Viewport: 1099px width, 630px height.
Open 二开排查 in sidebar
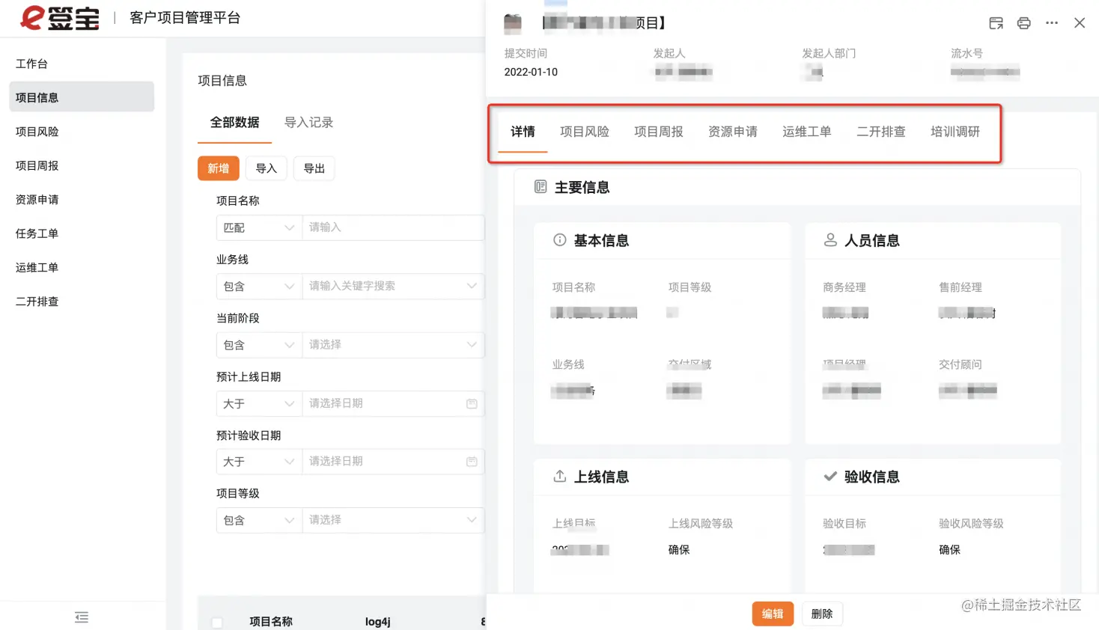pyautogui.click(x=82, y=302)
